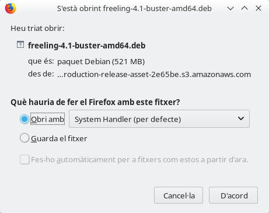The height and width of the screenshot is (213, 269).
Task: Click the window up chevron icon
Action: (244, 8)
